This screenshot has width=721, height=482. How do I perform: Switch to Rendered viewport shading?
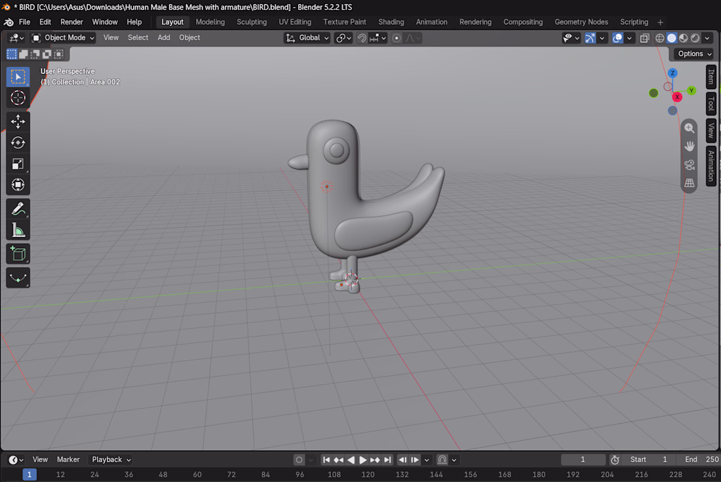695,38
